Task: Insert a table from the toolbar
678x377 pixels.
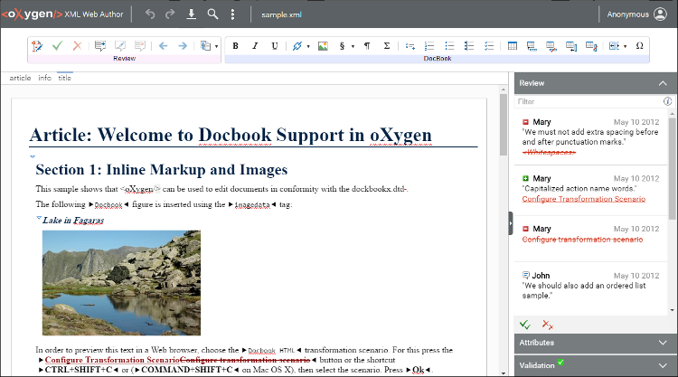Action: 513,46
